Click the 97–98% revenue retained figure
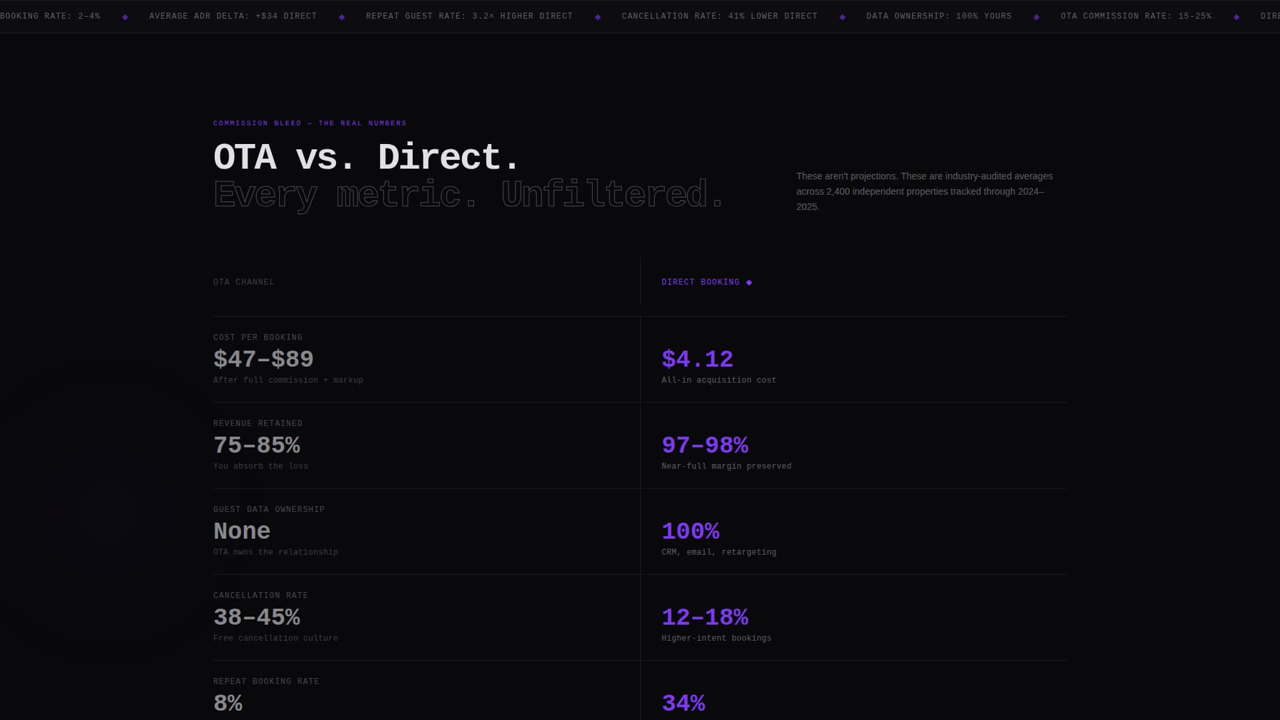 [x=705, y=445]
